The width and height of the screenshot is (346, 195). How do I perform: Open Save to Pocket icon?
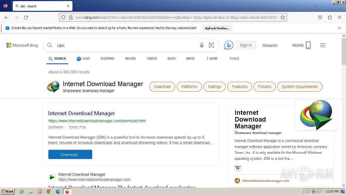click(x=320, y=17)
